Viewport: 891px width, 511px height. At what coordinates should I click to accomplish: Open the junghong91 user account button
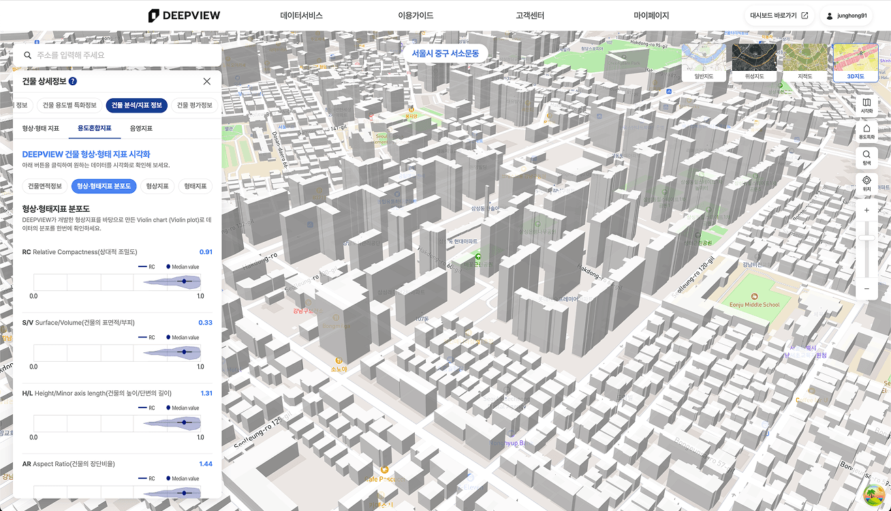pos(847,15)
